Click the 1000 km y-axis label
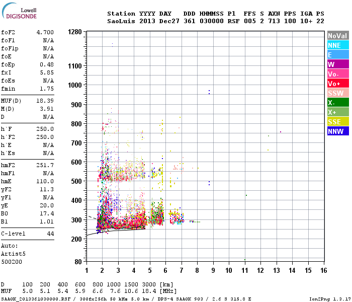The width and height of the screenshot is (352, 302). pyautogui.click(x=75, y=85)
